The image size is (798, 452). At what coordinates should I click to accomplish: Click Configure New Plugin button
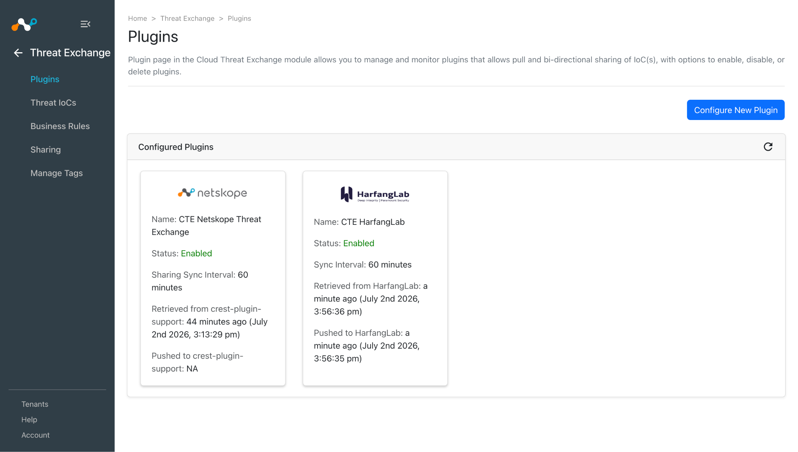(736, 110)
